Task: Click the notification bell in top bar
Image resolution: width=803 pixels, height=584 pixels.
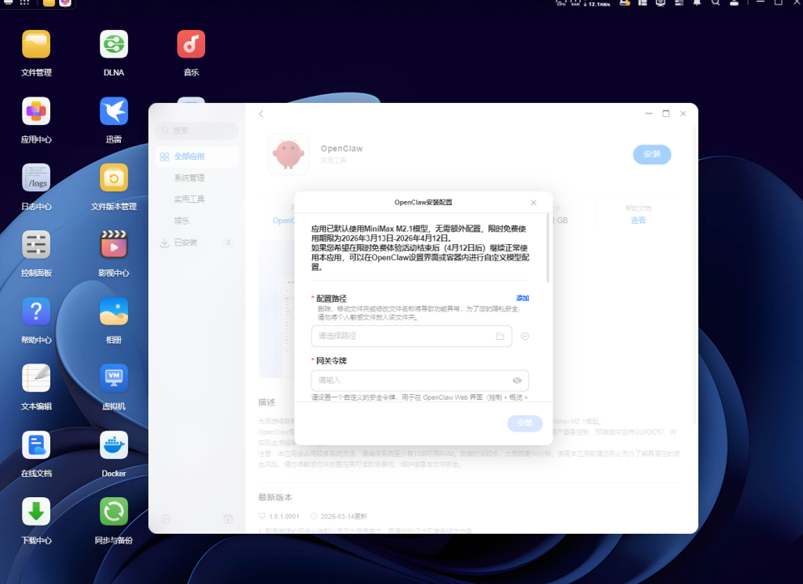Action: pyautogui.click(x=697, y=2)
